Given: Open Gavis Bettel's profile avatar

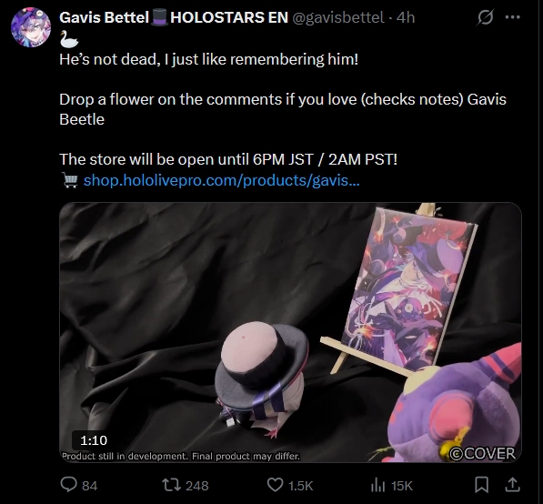Looking at the screenshot, I should [31, 27].
